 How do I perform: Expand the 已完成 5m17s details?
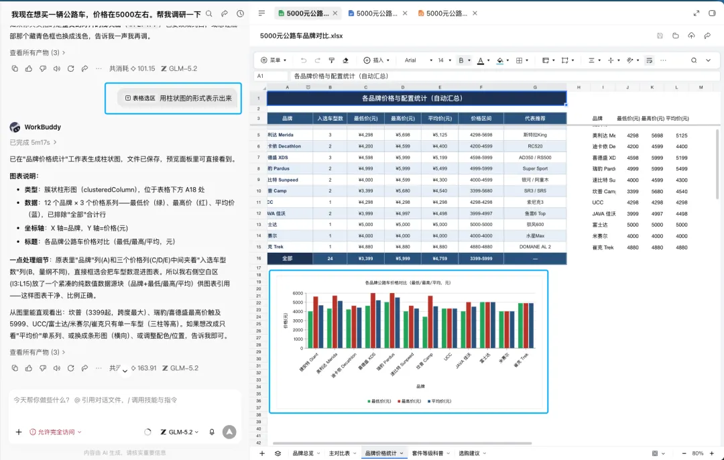pyautogui.click(x=34, y=142)
